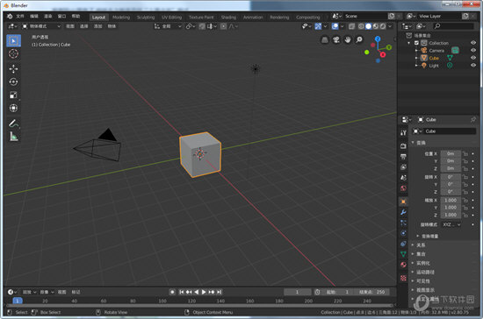483x319 pixels.
Task: Switch to LookDev material preview shading
Action: (376, 26)
